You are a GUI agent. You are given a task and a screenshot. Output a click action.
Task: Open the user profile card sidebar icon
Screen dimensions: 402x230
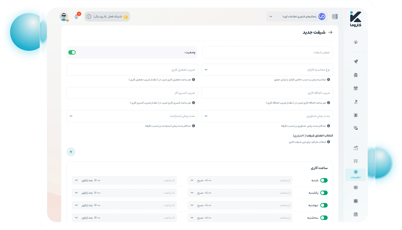pyautogui.click(x=356, y=115)
